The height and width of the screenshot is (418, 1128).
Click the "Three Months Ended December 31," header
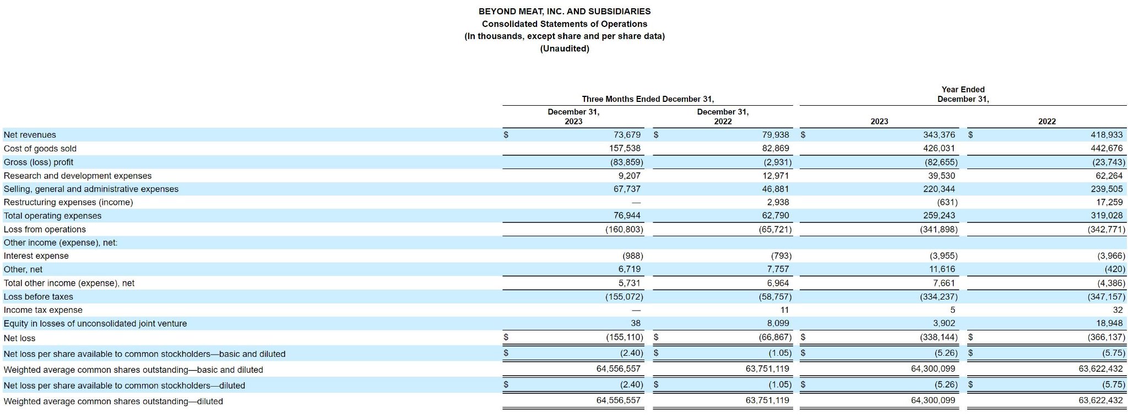[x=648, y=99]
